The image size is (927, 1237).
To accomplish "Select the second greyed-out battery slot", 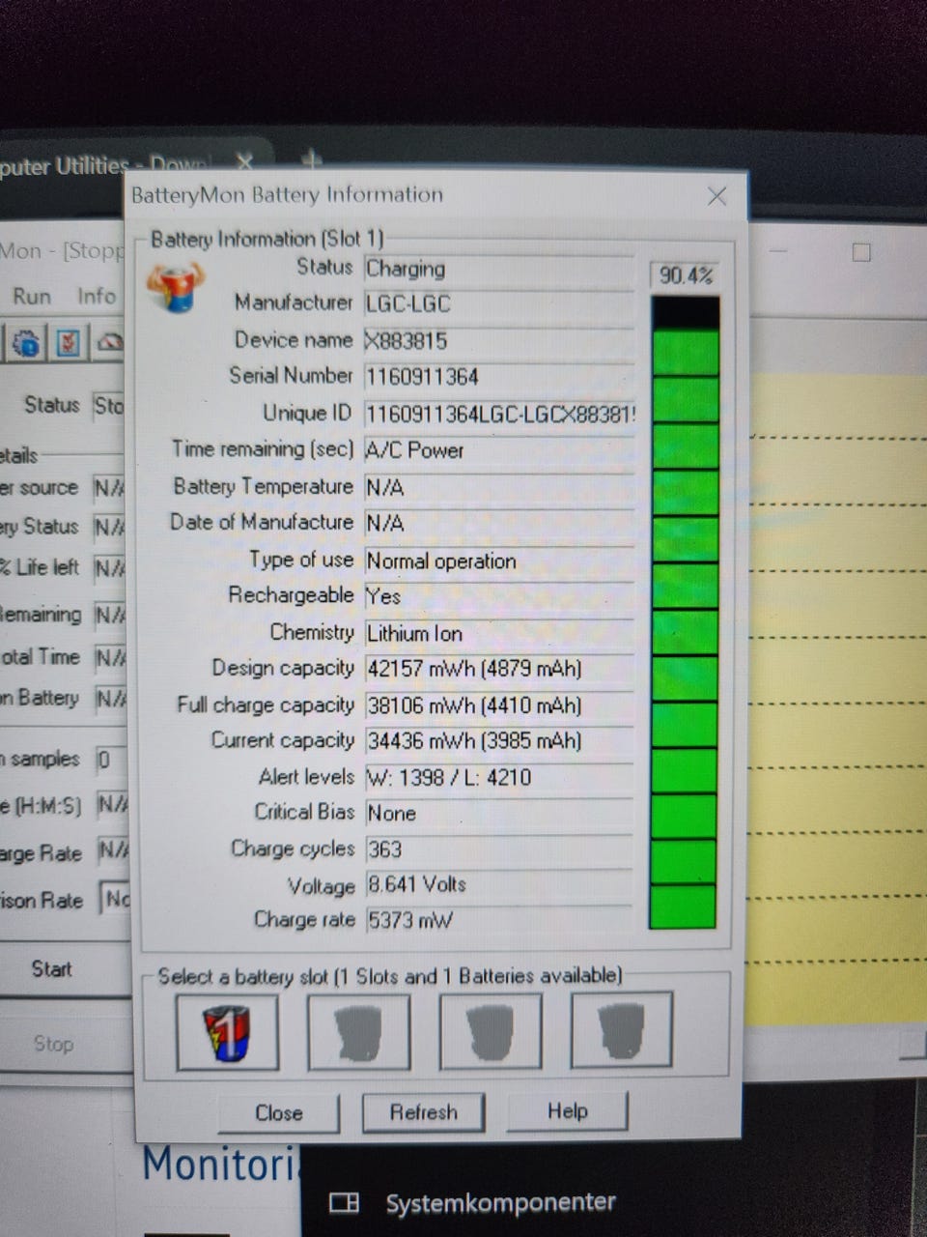I will (x=358, y=1032).
